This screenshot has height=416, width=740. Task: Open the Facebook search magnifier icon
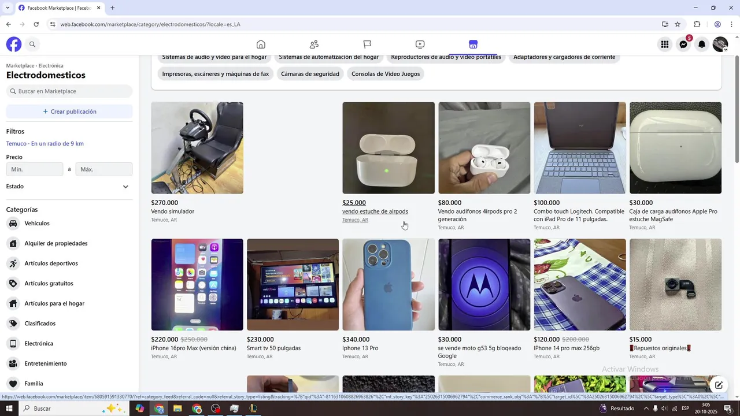pyautogui.click(x=32, y=44)
